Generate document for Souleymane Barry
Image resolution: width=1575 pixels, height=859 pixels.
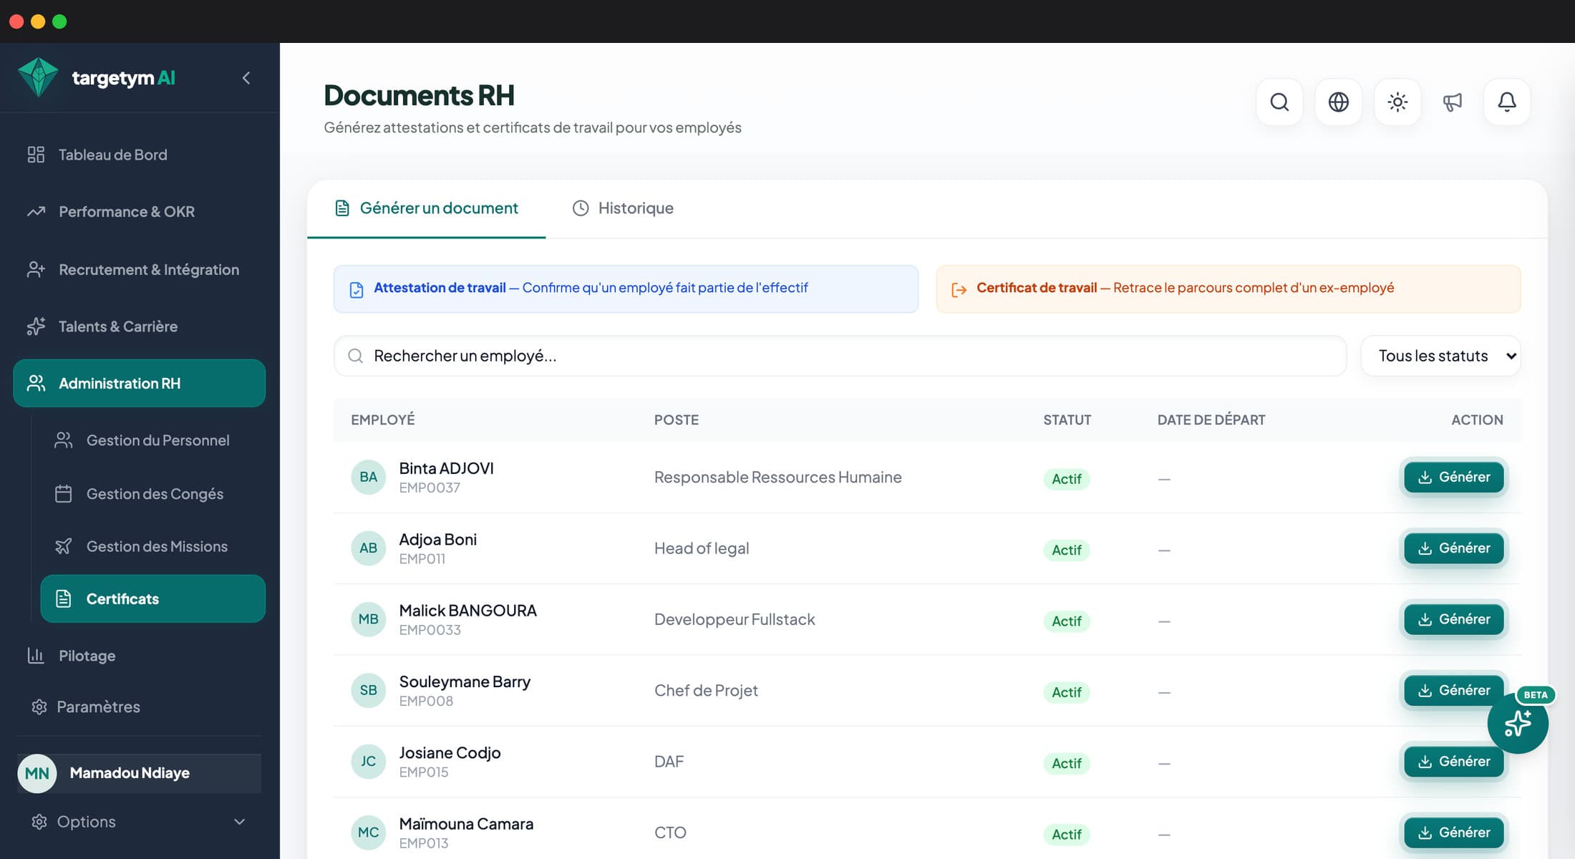click(x=1453, y=690)
